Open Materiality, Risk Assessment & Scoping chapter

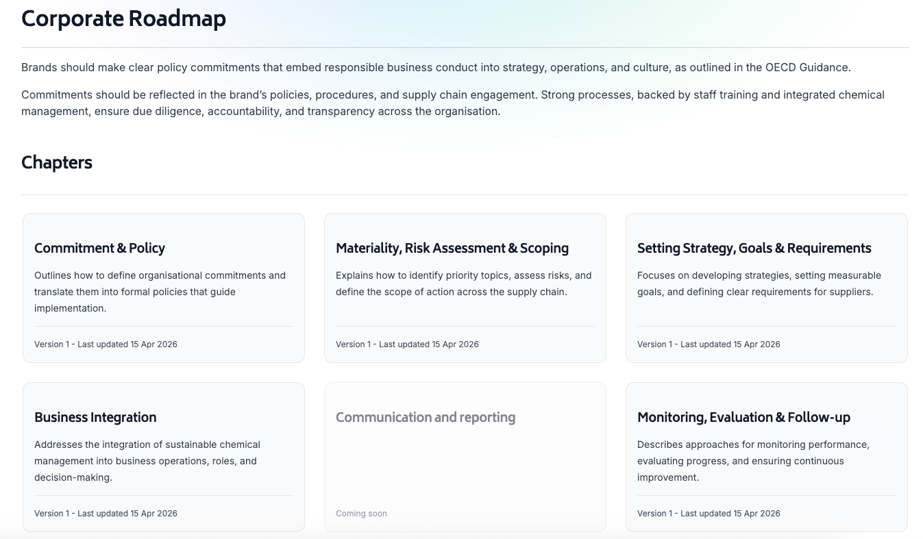[452, 248]
